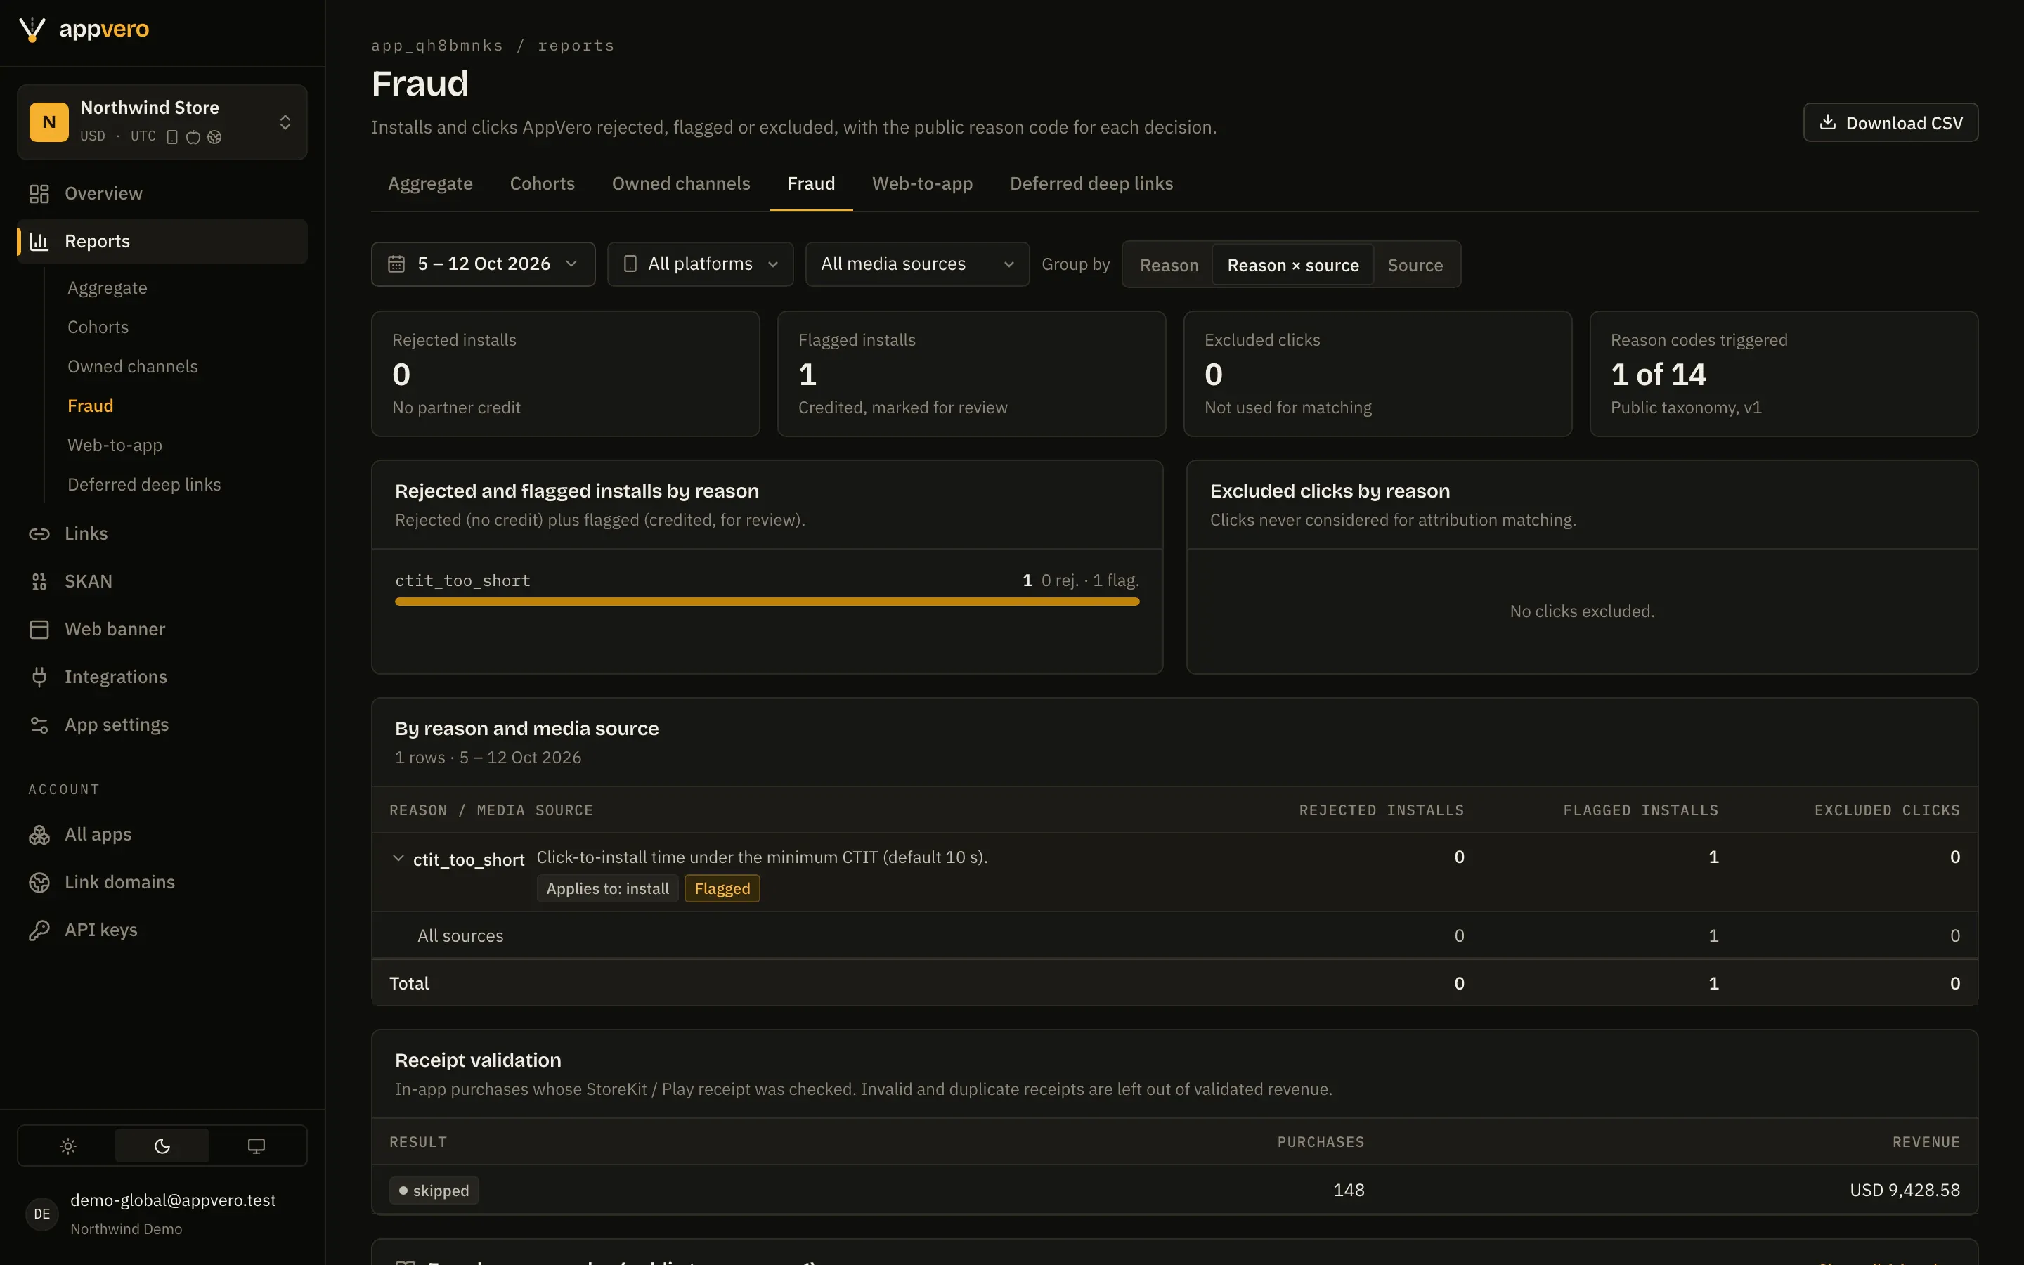Switch to system theme monitor toggle

point(256,1146)
